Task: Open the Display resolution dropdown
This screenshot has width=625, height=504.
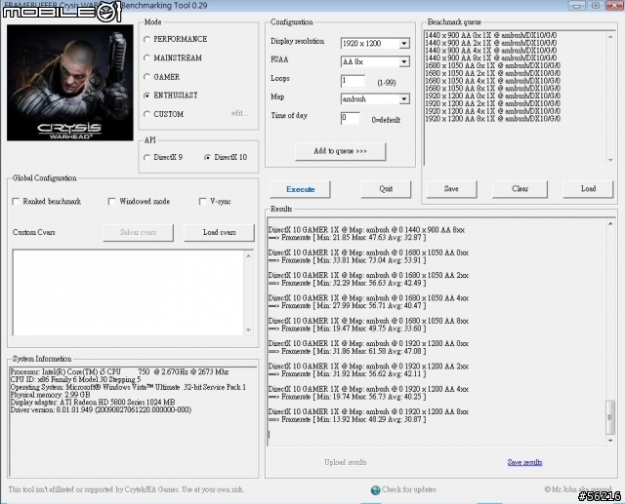Action: (404, 43)
